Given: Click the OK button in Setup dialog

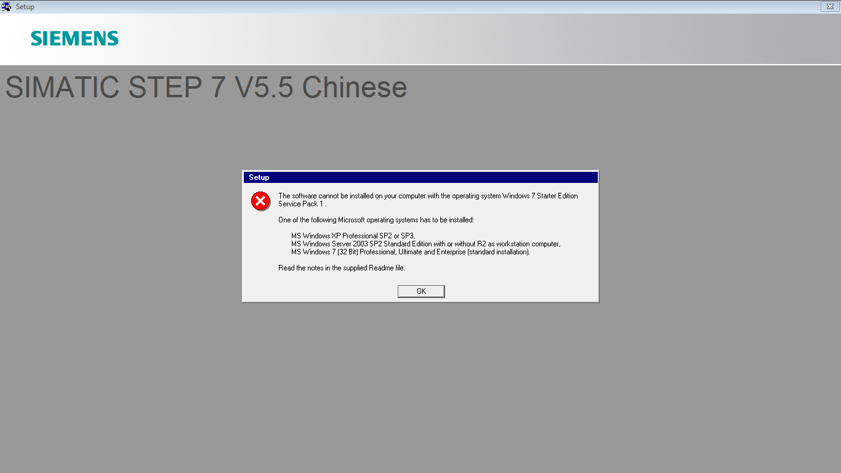Looking at the screenshot, I should pyautogui.click(x=421, y=291).
